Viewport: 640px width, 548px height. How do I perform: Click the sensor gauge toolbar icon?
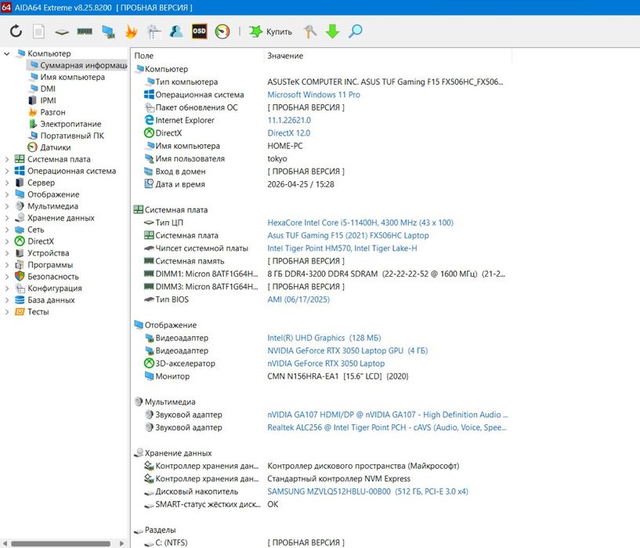(222, 31)
